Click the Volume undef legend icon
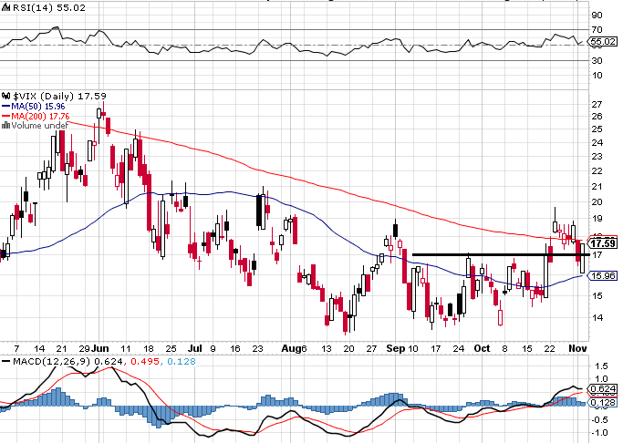623x443 pixels. (x=5, y=126)
